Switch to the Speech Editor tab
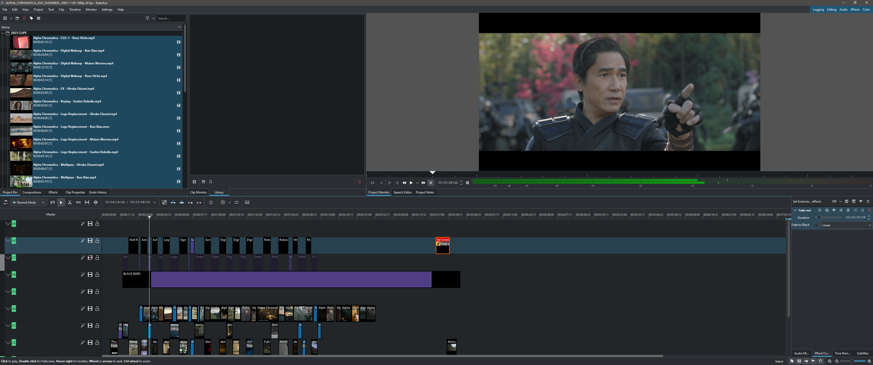This screenshot has width=873, height=365. (x=402, y=192)
